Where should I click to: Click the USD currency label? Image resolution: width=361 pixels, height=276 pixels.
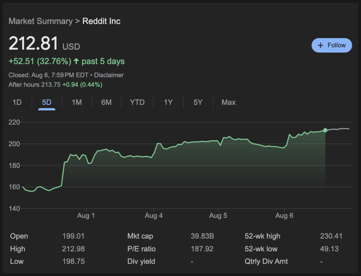pyautogui.click(x=71, y=47)
